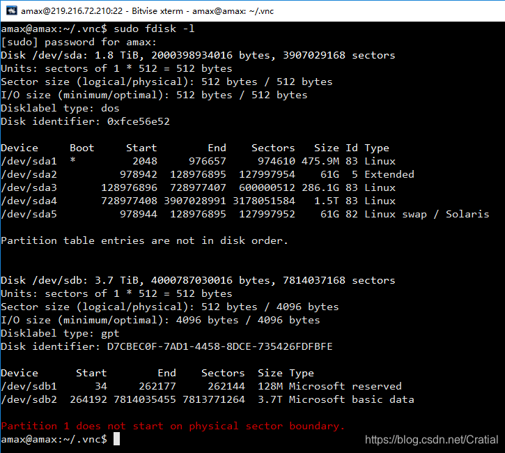Click the sda sector count '3907029168'
This screenshot has width=505, height=453.
click(313, 56)
